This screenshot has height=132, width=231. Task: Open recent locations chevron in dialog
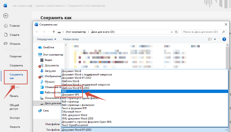coord(49,32)
